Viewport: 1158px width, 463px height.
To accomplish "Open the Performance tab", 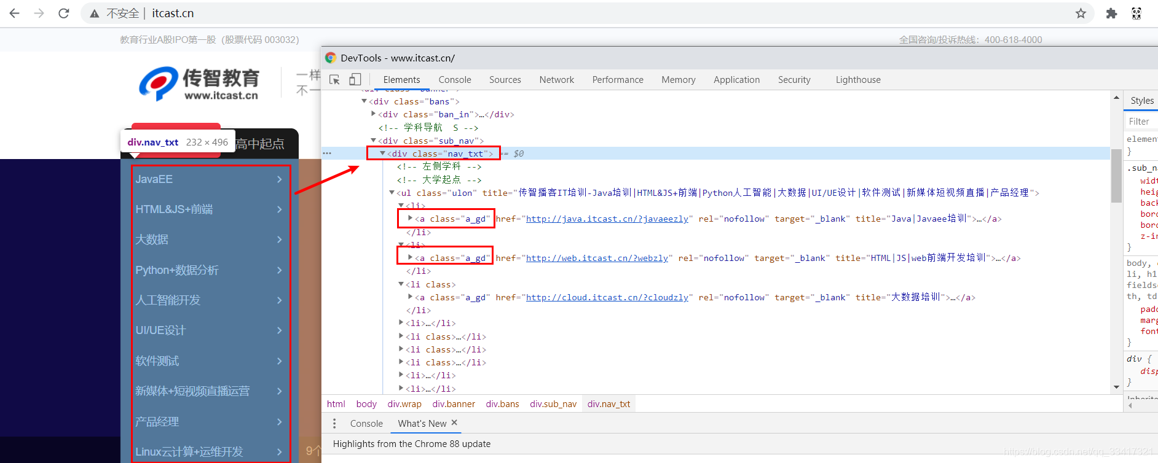I will pyautogui.click(x=618, y=80).
